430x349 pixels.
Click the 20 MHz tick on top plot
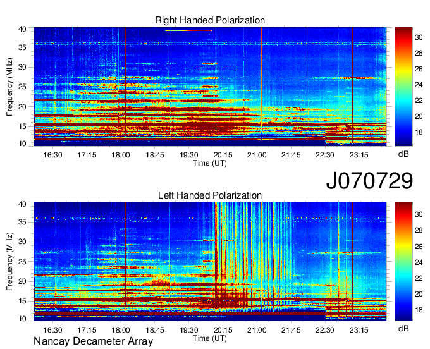[22, 107]
